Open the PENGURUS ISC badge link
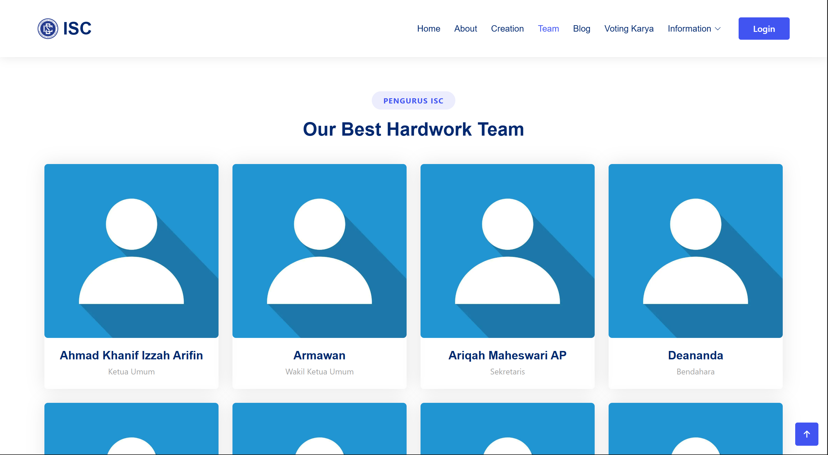828x455 pixels. pos(413,101)
